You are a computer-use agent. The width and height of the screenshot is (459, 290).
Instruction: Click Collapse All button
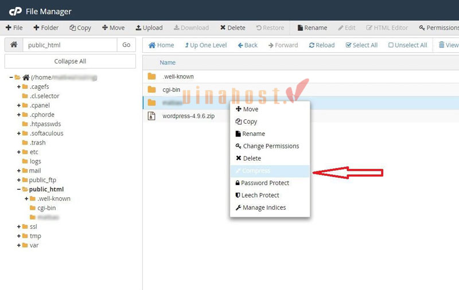70,61
